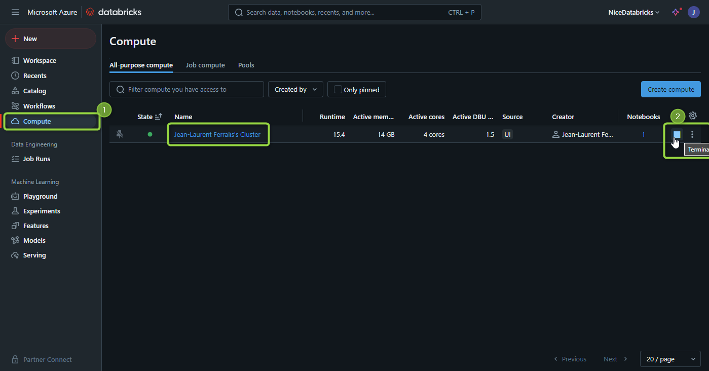
Task: Expand the Created by dropdown
Action: (x=295, y=89)
